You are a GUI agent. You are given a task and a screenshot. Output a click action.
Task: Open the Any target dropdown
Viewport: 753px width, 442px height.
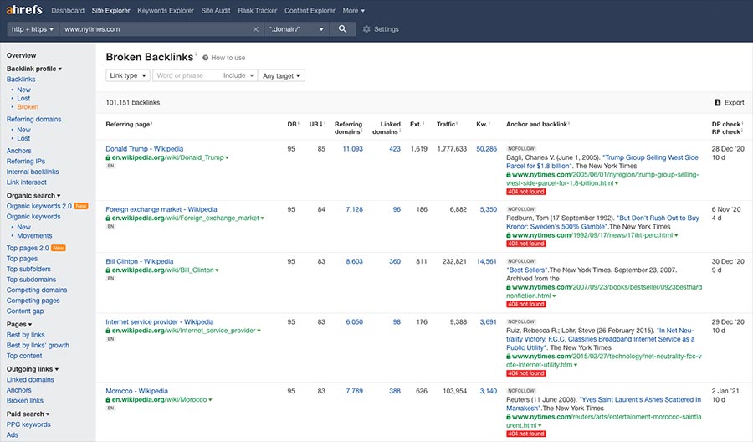click(281, 75)
